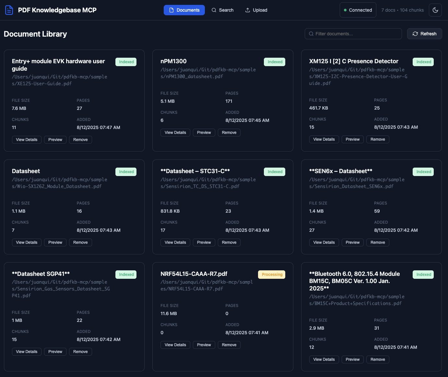Image resolution: width=448 pixels, height=377 pixels.
Task: Click the Processing badge on NRF54L15 card
Action: [272, 275]
